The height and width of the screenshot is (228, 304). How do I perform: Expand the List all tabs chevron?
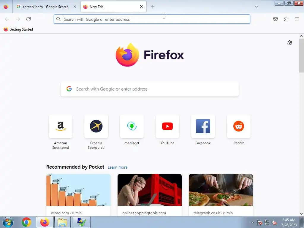[x=256, y=7]
